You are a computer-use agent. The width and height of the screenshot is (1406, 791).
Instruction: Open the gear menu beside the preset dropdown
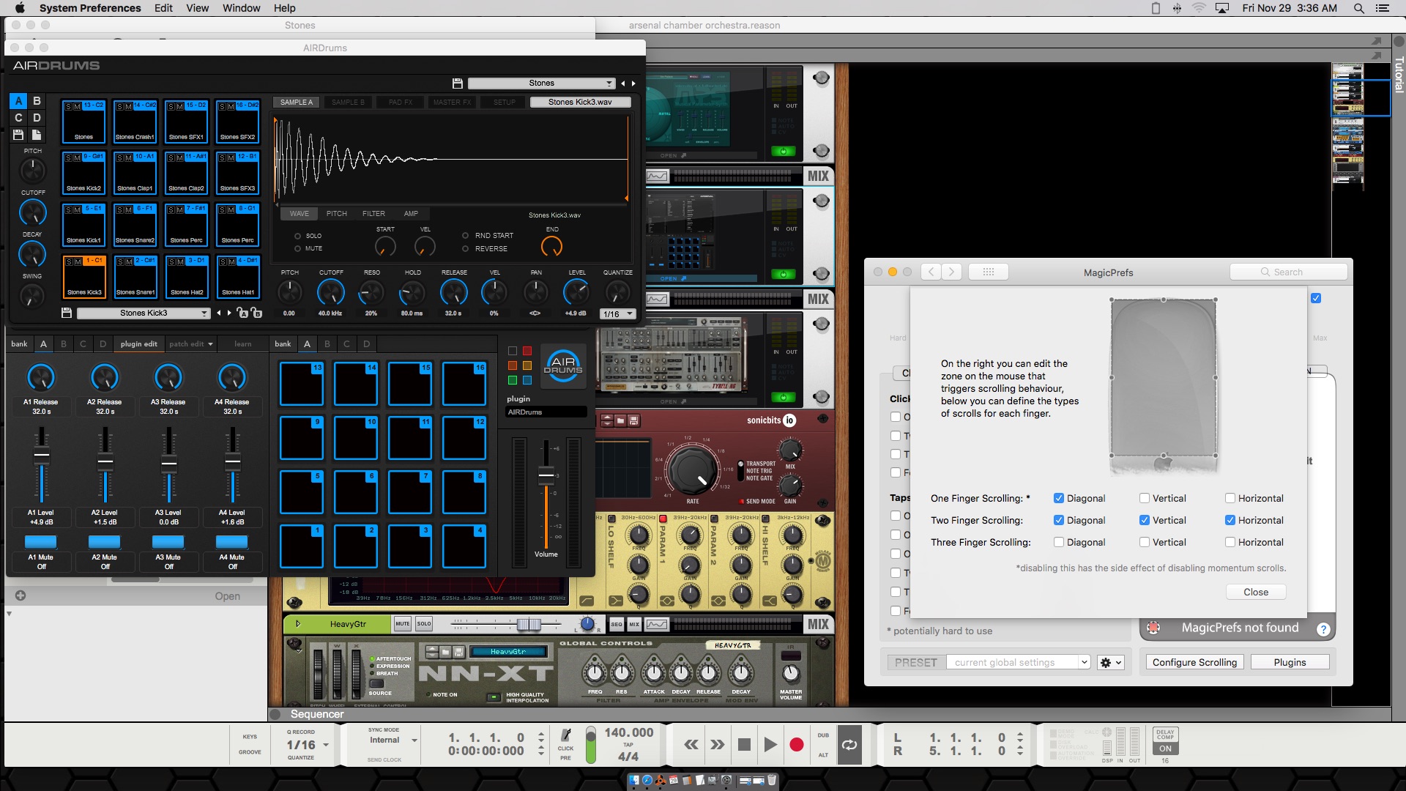(x=1110, y=662)
